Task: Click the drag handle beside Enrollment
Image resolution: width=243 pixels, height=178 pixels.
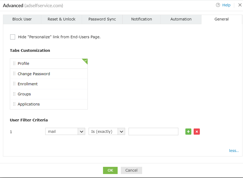Action: point(14,84)
